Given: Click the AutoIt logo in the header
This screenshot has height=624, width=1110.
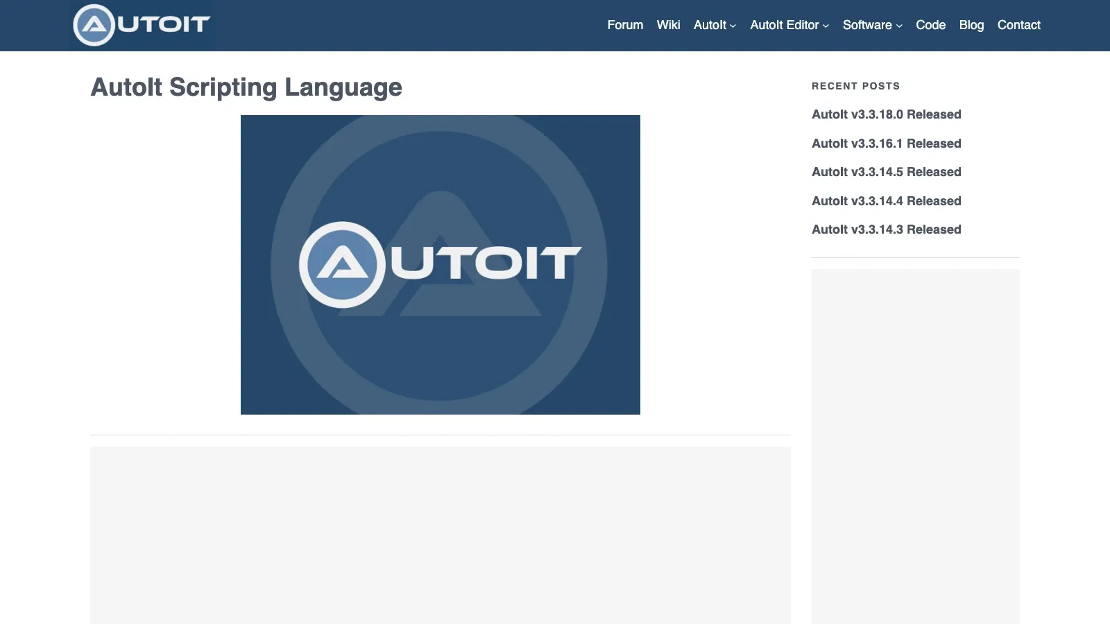Looking at the screenshot, I should pyautogui.click(x=142, y=25).
